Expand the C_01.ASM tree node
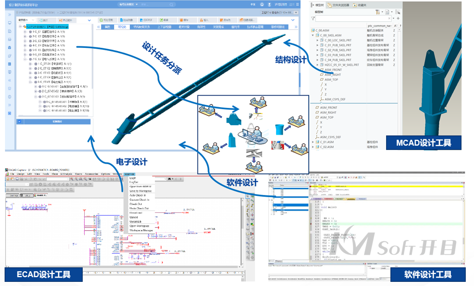Viewport: 474px width, 286px height. [313, 142]
